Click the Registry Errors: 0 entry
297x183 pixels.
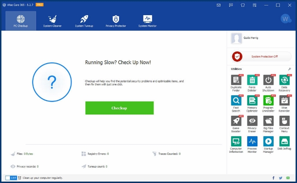pyautogui.click(x=95, y=154)
